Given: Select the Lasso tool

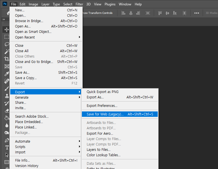Looking at the screenshot, I should 7,45.
